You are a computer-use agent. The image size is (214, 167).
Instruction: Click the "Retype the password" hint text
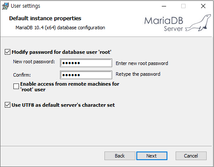138,74
